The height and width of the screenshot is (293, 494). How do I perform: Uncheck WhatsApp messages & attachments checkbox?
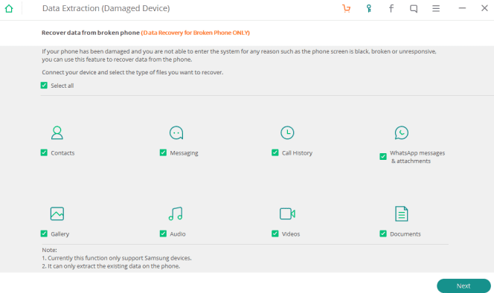coord(383,157)
